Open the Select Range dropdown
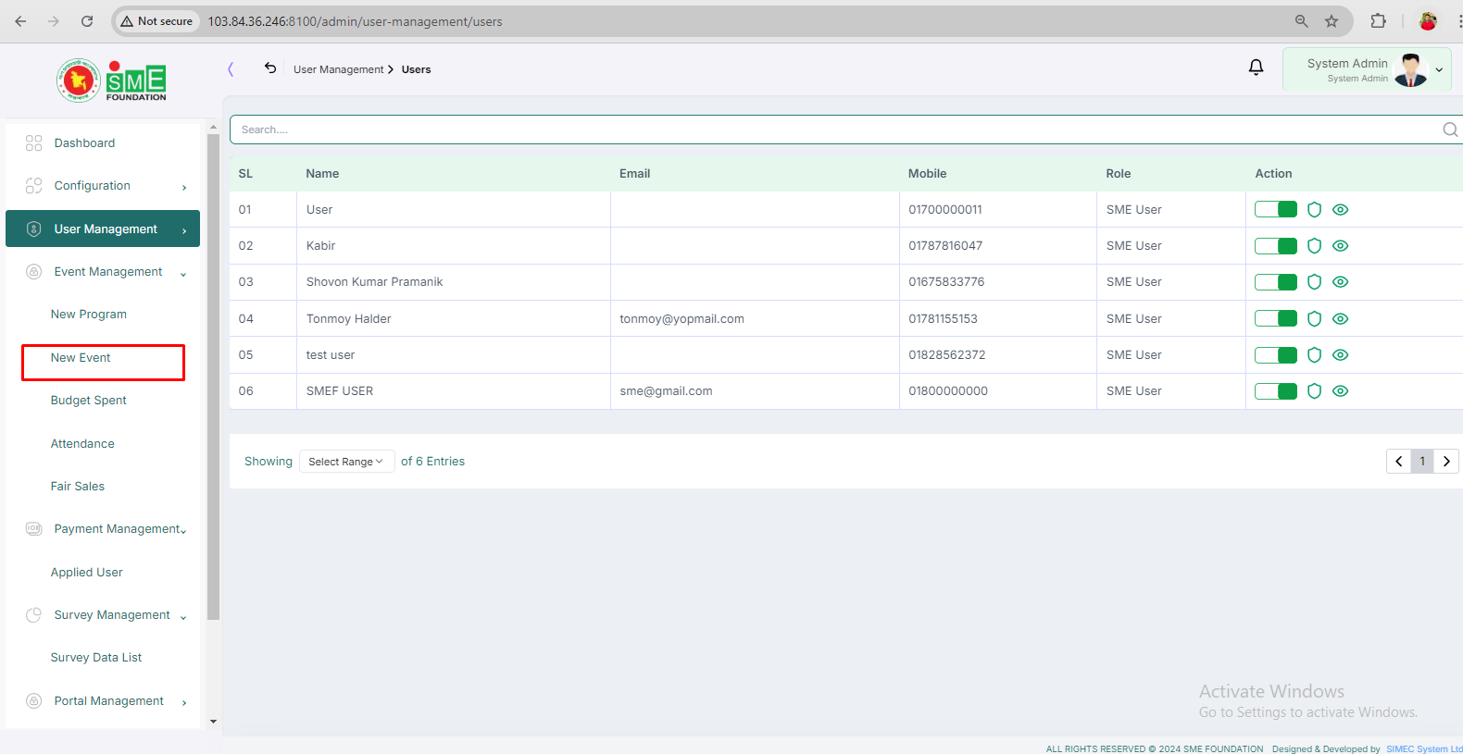 point(346,462)
